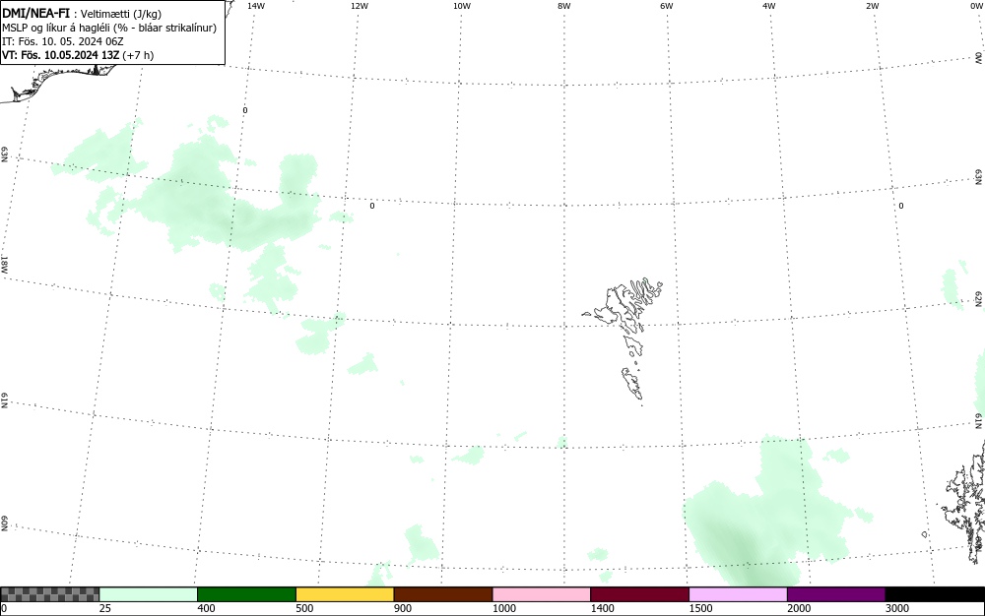Image resolution: width=985 pixels, height=616 pixels.
Task: Pick the dark green 400–500 legend swatch
Action: coord(246,594)
